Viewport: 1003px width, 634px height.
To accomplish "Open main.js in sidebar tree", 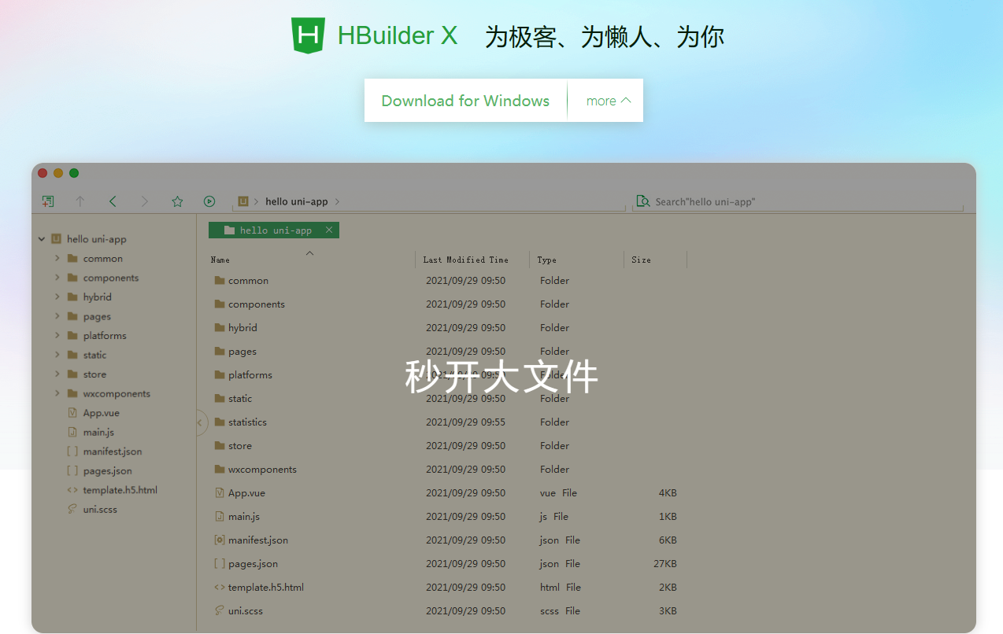I will (x=98, y=432).
